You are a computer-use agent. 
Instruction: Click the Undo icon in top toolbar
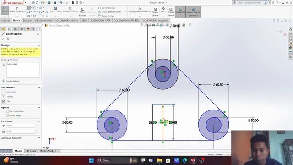click(61, 3)
